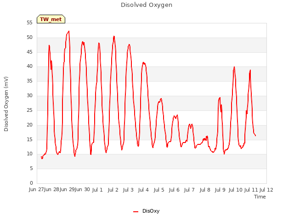Click the 15 y-axis tick label
This screenshot has width=294, height=220.
pos(29,139)
